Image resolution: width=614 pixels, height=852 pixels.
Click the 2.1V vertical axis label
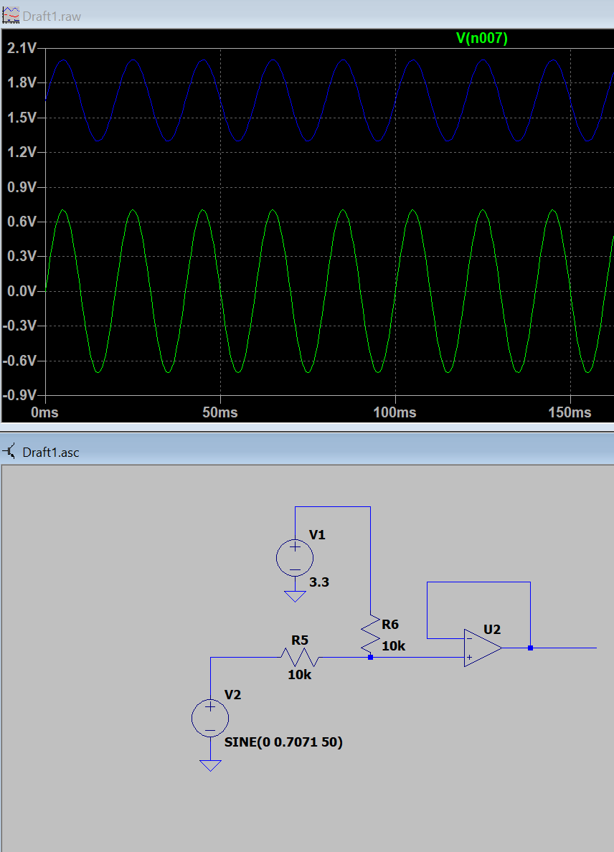coord(22,48)
